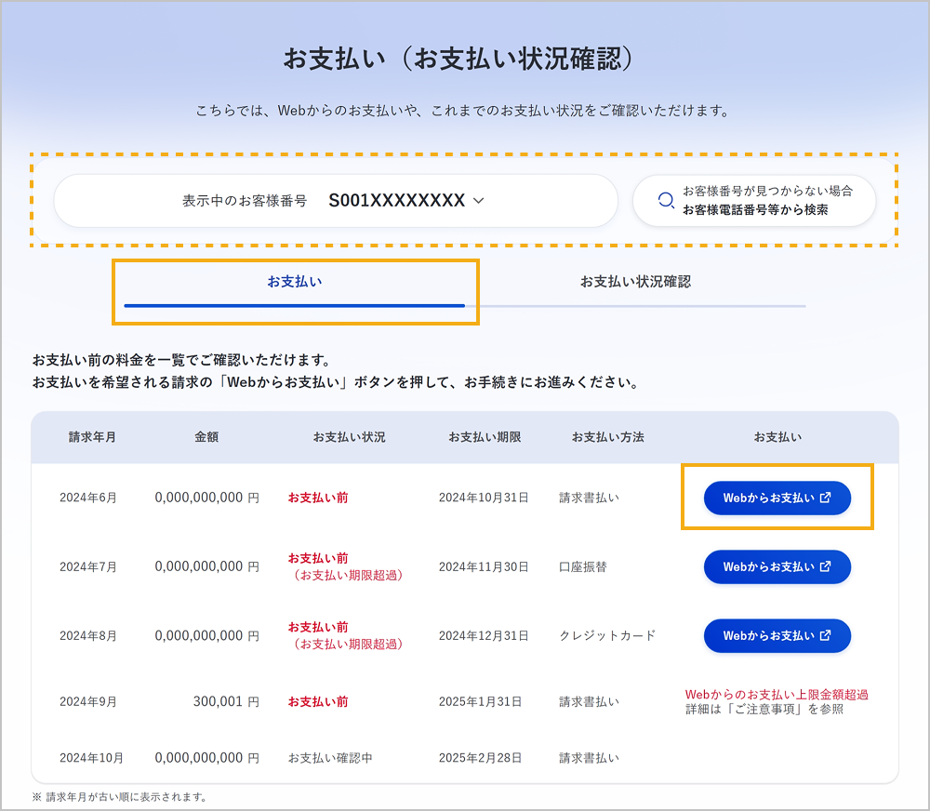The width and height of the screenshot is (930, 811).
Task: Click the 2025年2月28日 due date
Action: click(x=481, y=758)
